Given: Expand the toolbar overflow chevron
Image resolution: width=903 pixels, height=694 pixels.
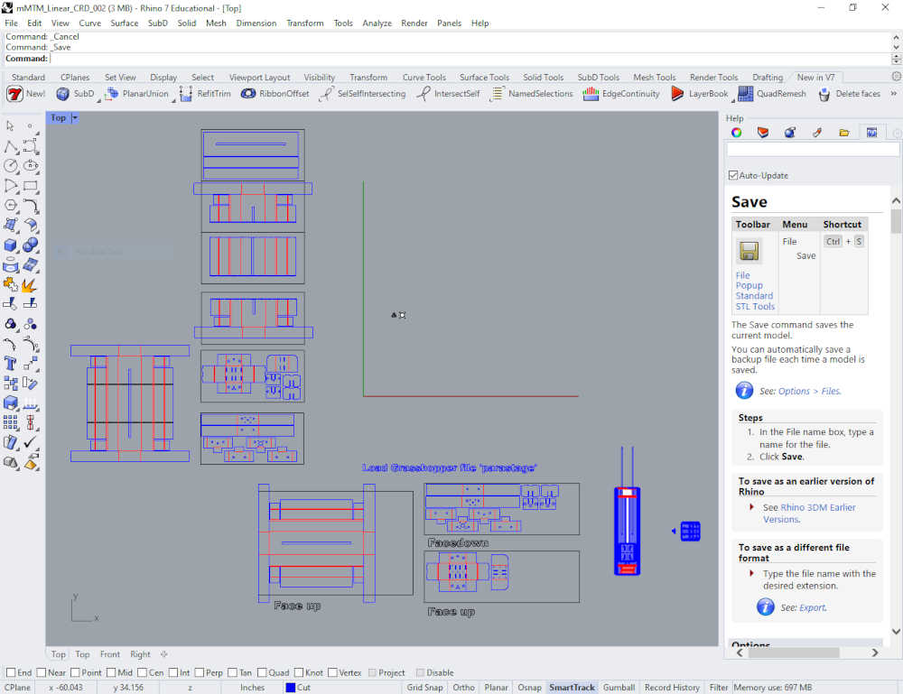Looking at the screenshot, I should [894, 93].
